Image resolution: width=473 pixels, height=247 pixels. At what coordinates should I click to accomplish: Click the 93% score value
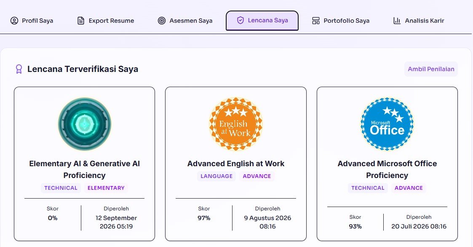point(355,226)
